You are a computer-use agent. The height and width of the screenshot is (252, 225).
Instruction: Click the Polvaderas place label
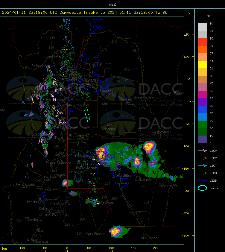coord(41,66)
